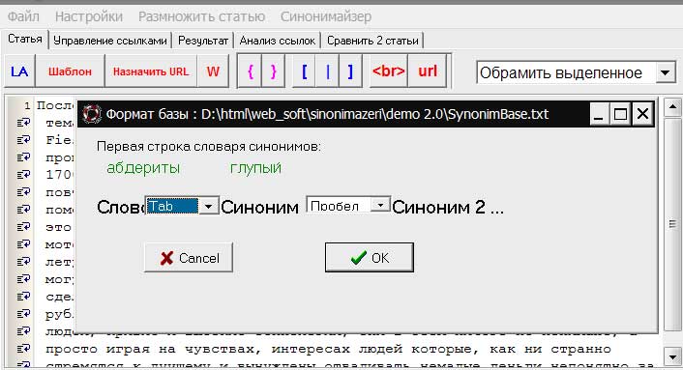Maximize the Формат базы dialog
This screenshot has width=683, height=370.
coord(620,114)
